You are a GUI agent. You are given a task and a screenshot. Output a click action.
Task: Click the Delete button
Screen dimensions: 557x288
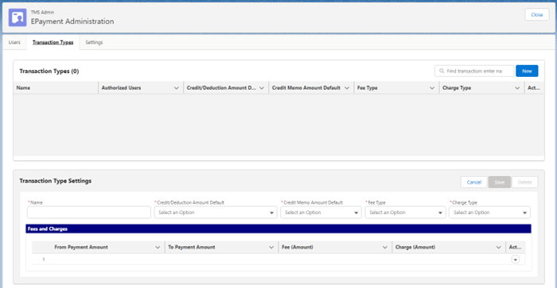click(524, 182)
